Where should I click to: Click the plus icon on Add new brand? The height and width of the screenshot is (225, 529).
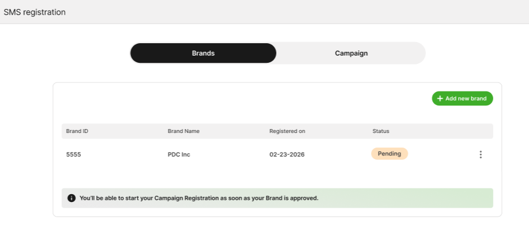coord(440,99)
